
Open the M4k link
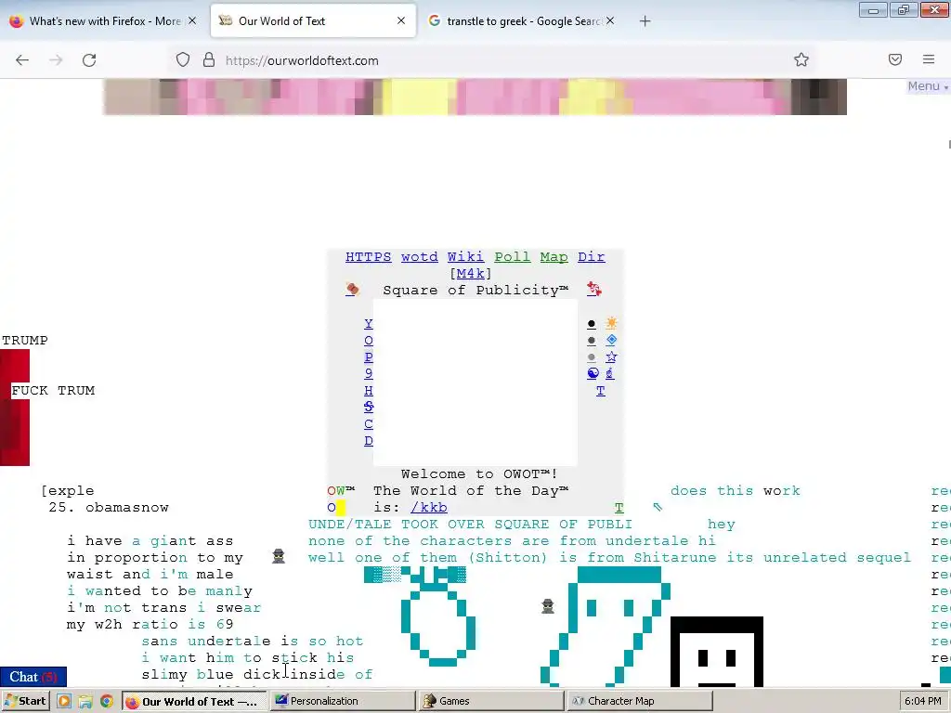click(471, 274)
